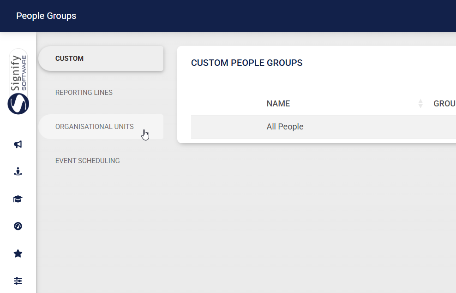
Task: Select the star favorites icon
Action: pyautogui.click(x=18, y=253)
